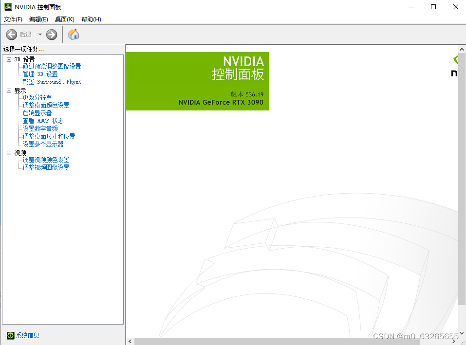Select 更改分辨率
The width and height of the screenshot is (466, 345).
(37, 97)
